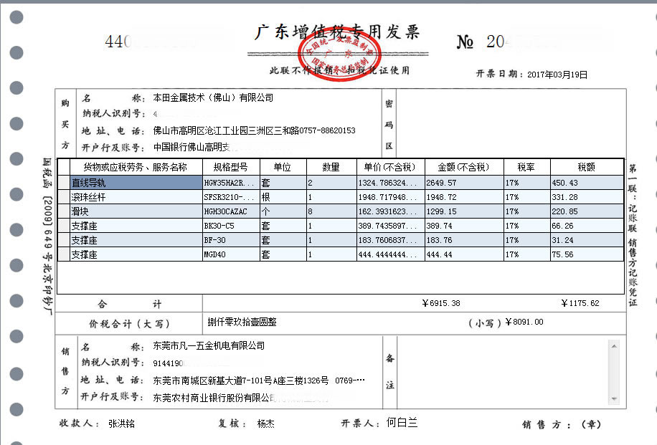Click the seller address 东莞市南城区新基大道 field
The image size is (657, 445).
pyautogui.click(x=259, y=381)
